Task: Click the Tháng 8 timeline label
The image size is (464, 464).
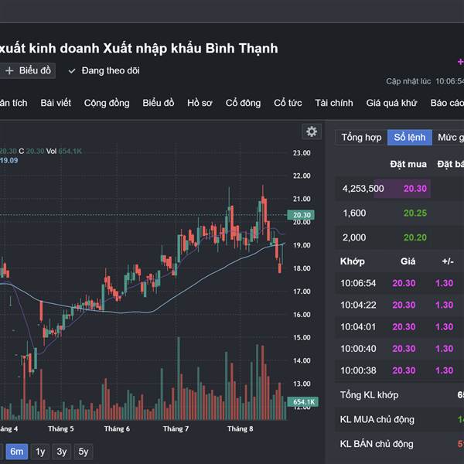Action: (x=240, y=428)
